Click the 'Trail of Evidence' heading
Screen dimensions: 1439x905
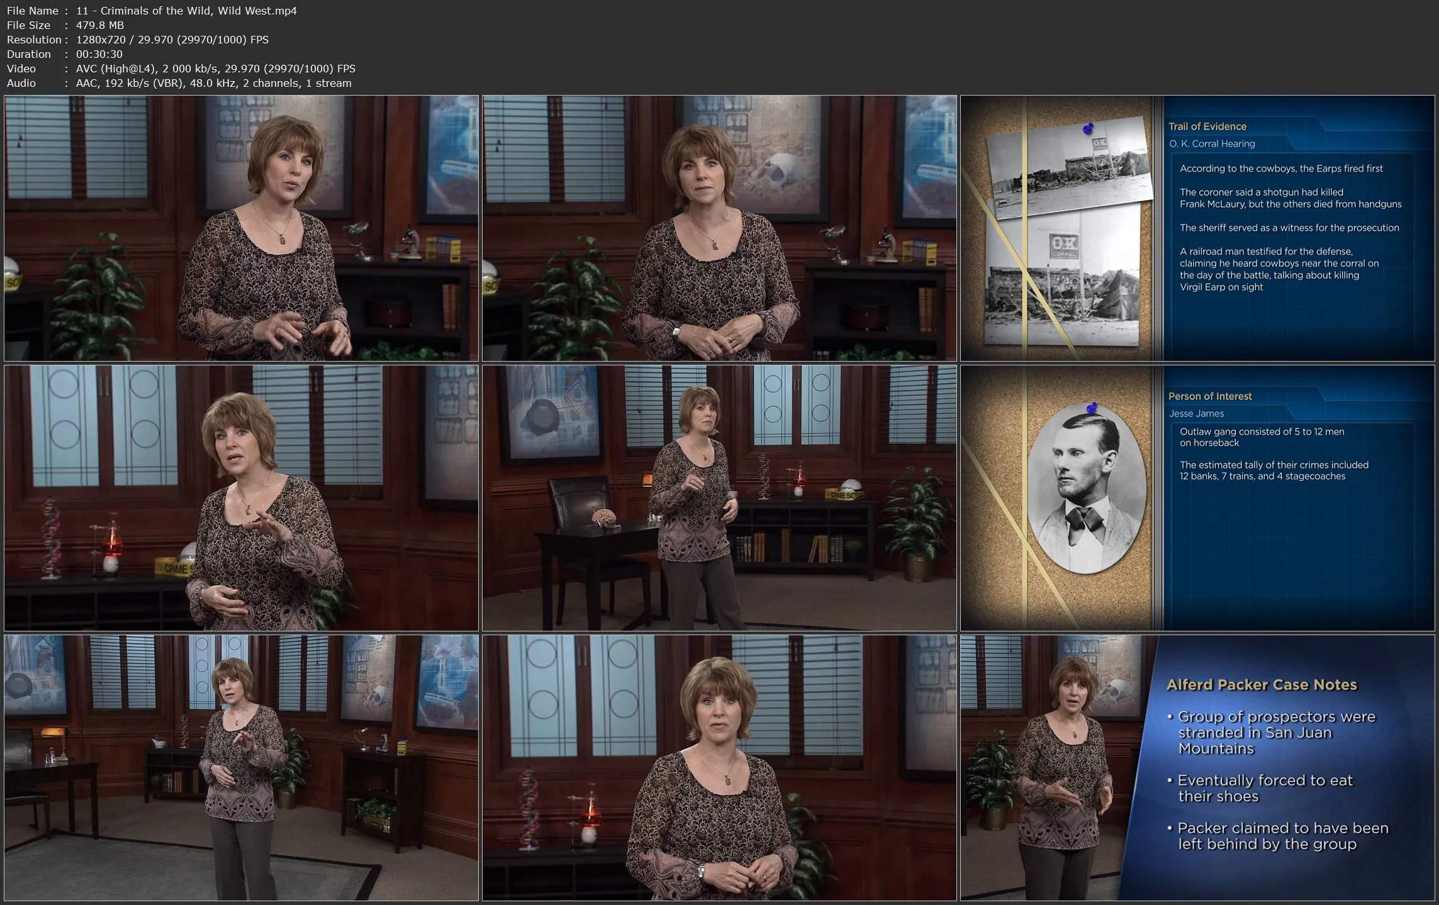[1207, 126]
